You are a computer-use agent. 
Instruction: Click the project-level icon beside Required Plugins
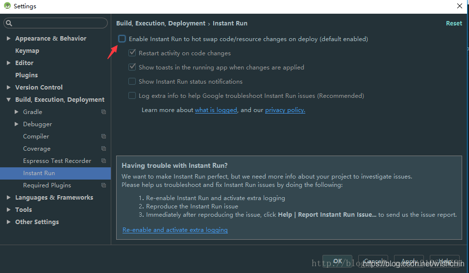[103, 185]
